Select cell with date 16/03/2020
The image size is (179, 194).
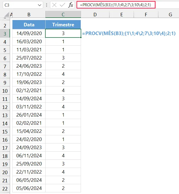coord(29,42)
